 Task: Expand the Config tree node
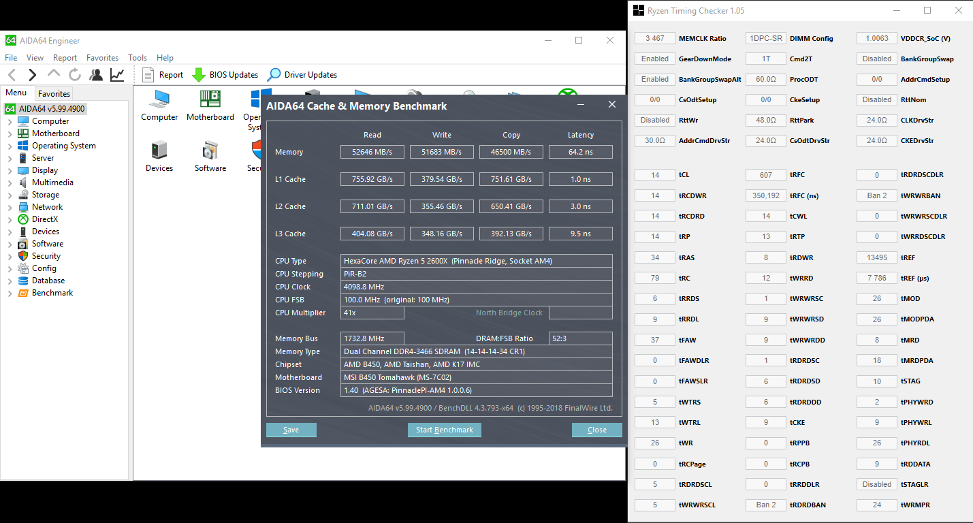(x=10, y=268)
